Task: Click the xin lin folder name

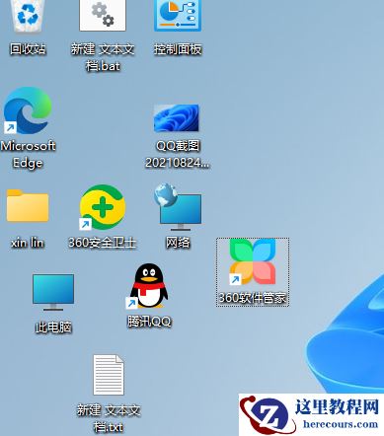Action: pos(28,243)
